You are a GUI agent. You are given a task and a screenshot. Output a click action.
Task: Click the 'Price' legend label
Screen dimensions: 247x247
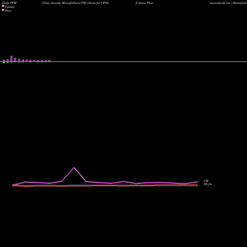pos(8,11)
